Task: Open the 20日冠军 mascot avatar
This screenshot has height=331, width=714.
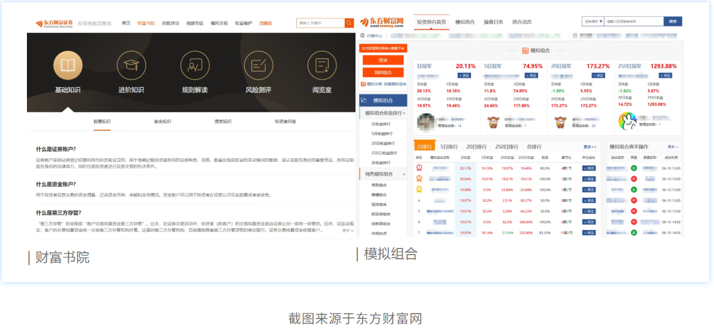Action: point(560,122)
